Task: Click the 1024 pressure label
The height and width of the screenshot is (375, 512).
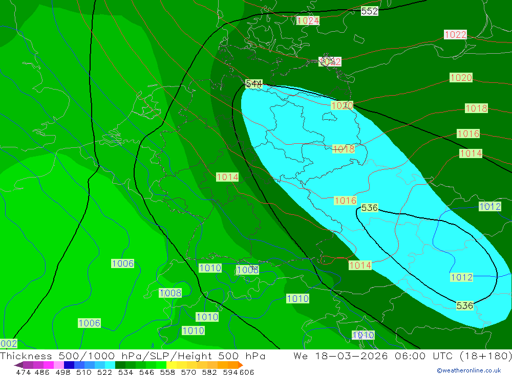Action: point(308,20)
